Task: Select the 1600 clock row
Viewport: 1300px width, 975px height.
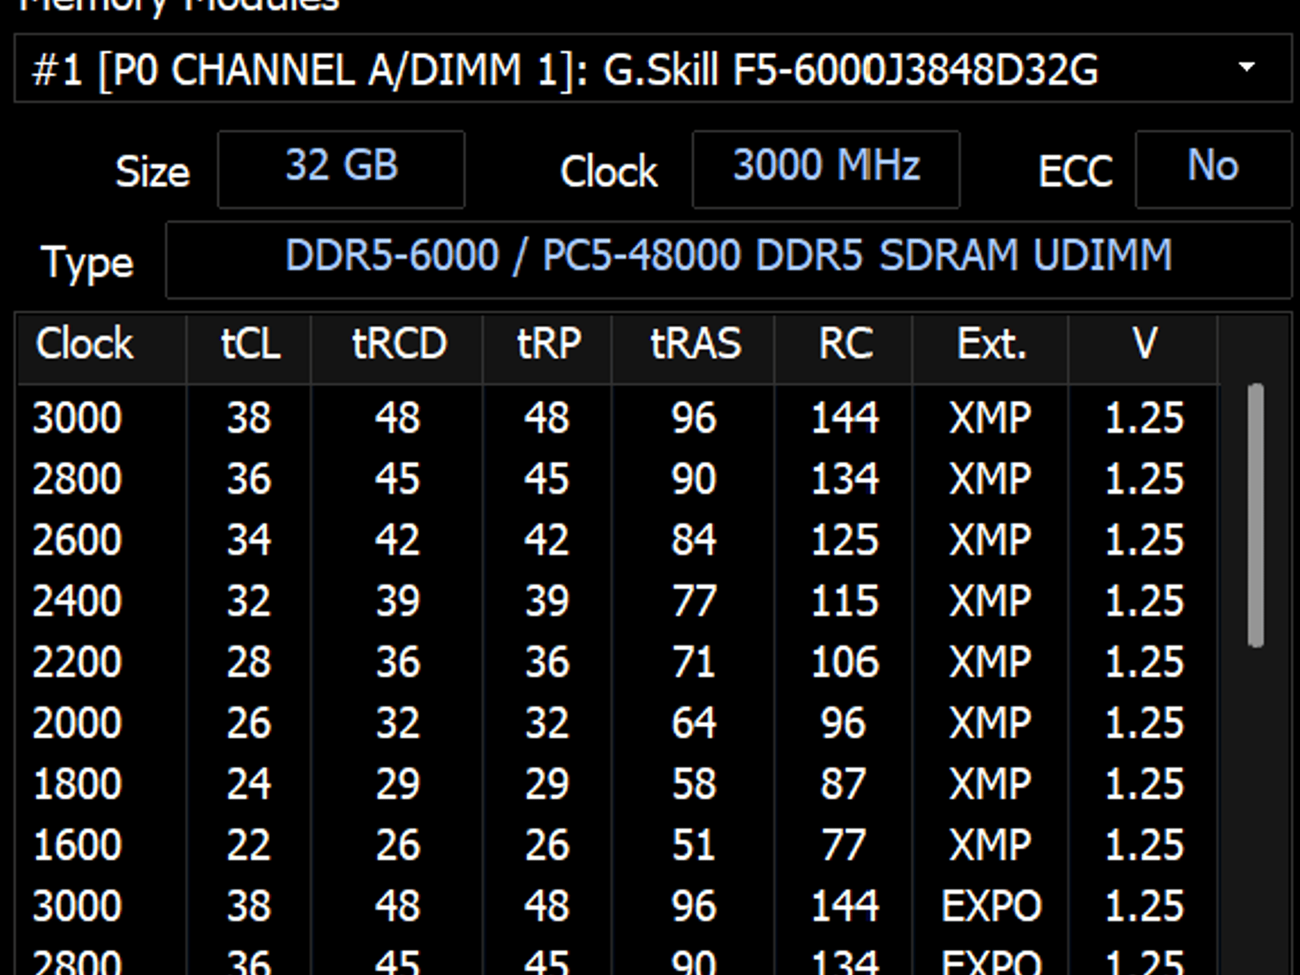Action: click(x=618, y=845)
